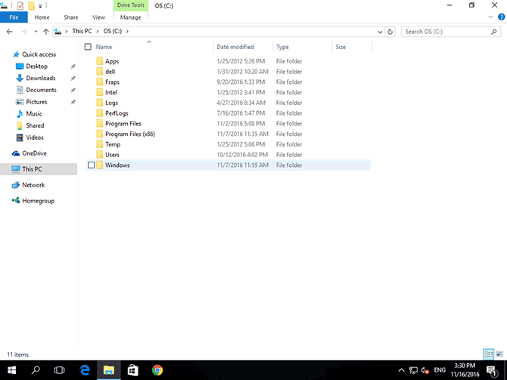This screenshot has height=380, width=507.
Task: Expand the chevron between This PC and OS (C:)
Action: point(98,31)
